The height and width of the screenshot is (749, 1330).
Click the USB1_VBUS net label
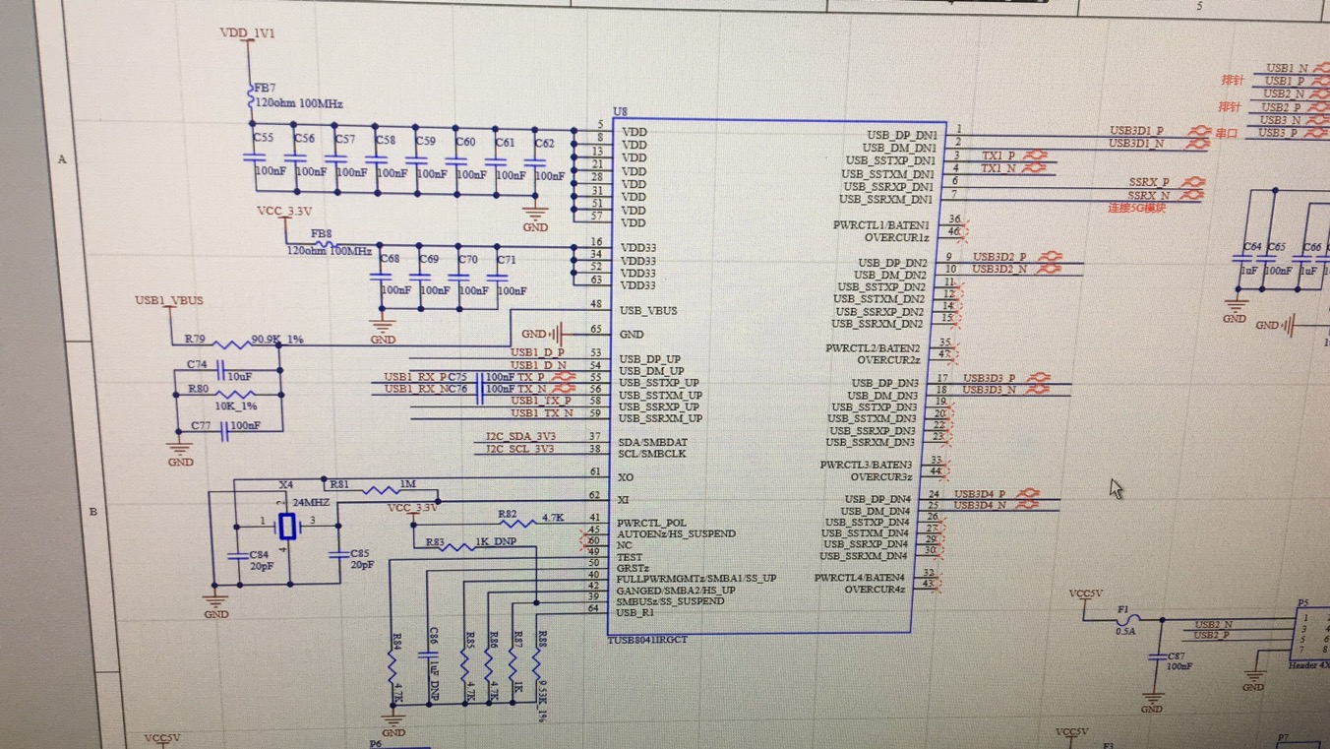pos(169,300)
